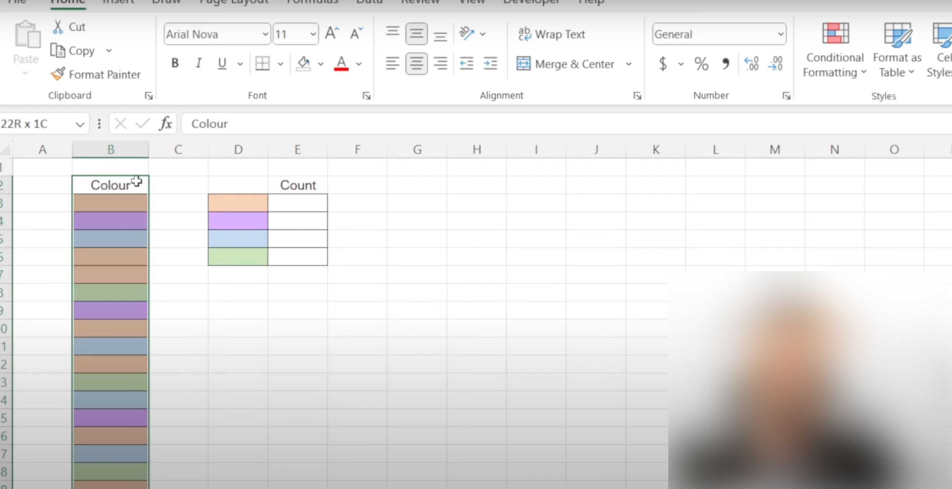The height and width of the screenshot is (489, 952).
Task: Click the Insert Function fx icon
Action: (x=165, y=123)
